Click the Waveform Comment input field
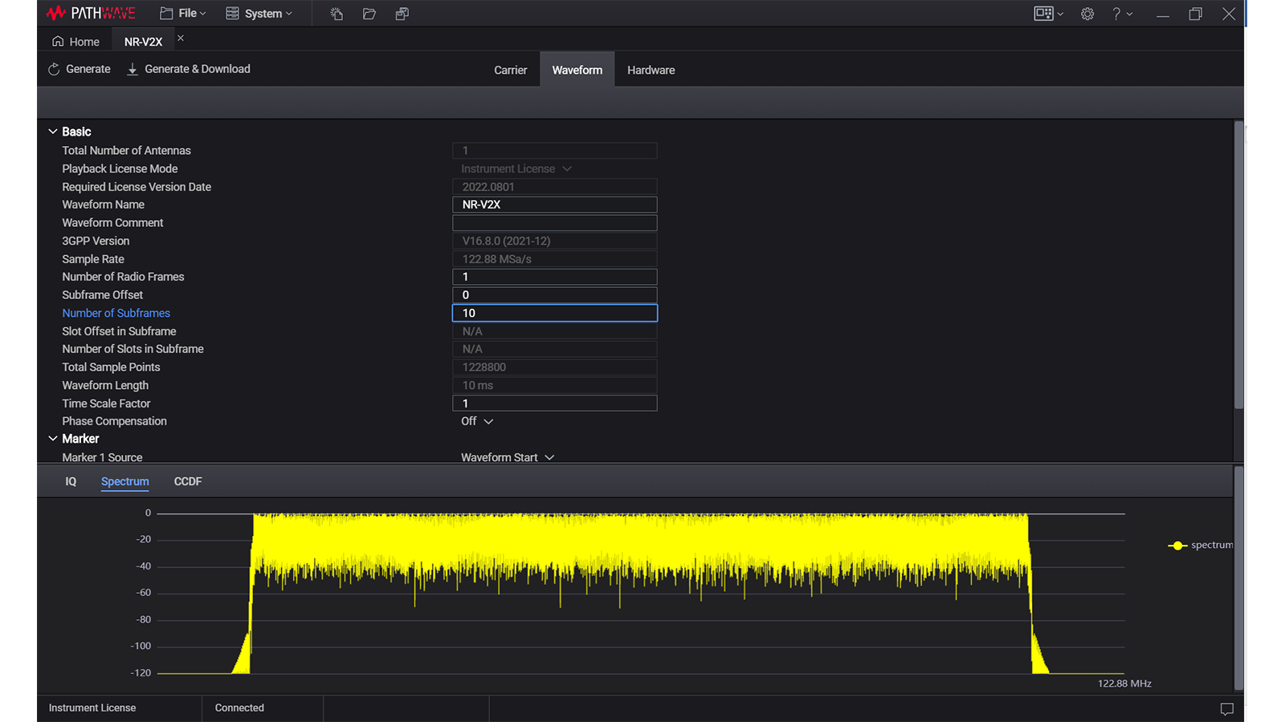 pyautogui.click(x=554, y=223)
